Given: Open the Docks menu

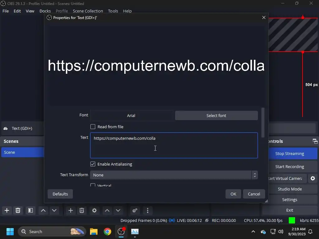Looking at the screenshot, I should pyautogui.click(x=45, y=11).
